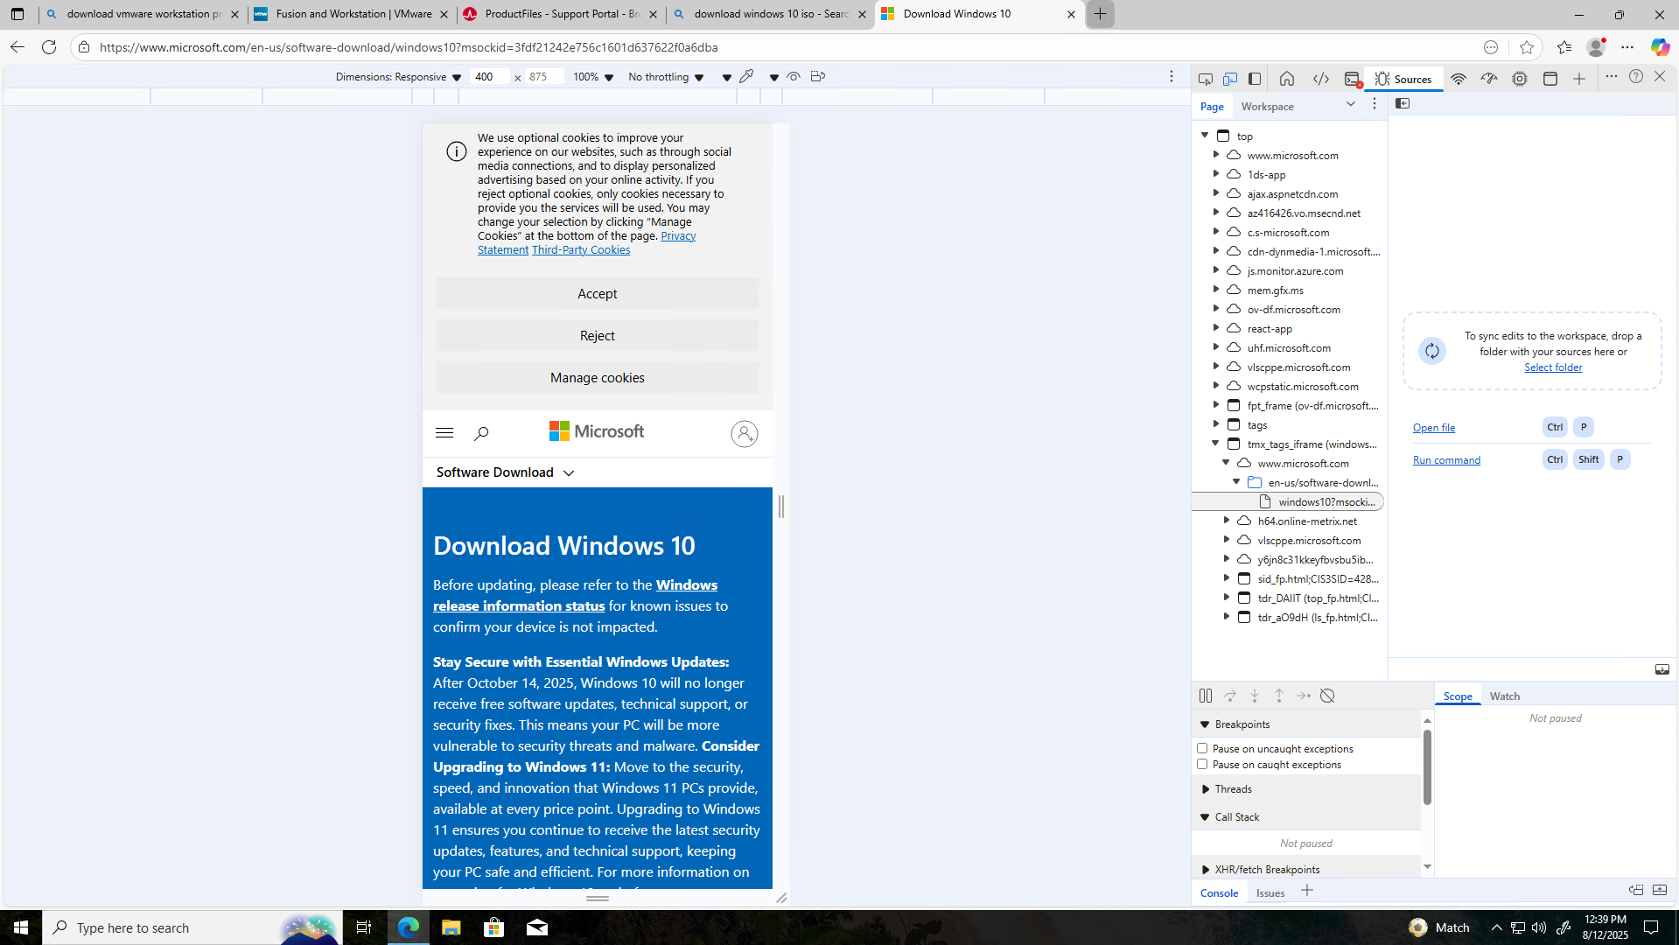The width and height of the screenshot is (1679, 945).
Task: Switch to the Watch tab
Action: (x=1504, y=696)
